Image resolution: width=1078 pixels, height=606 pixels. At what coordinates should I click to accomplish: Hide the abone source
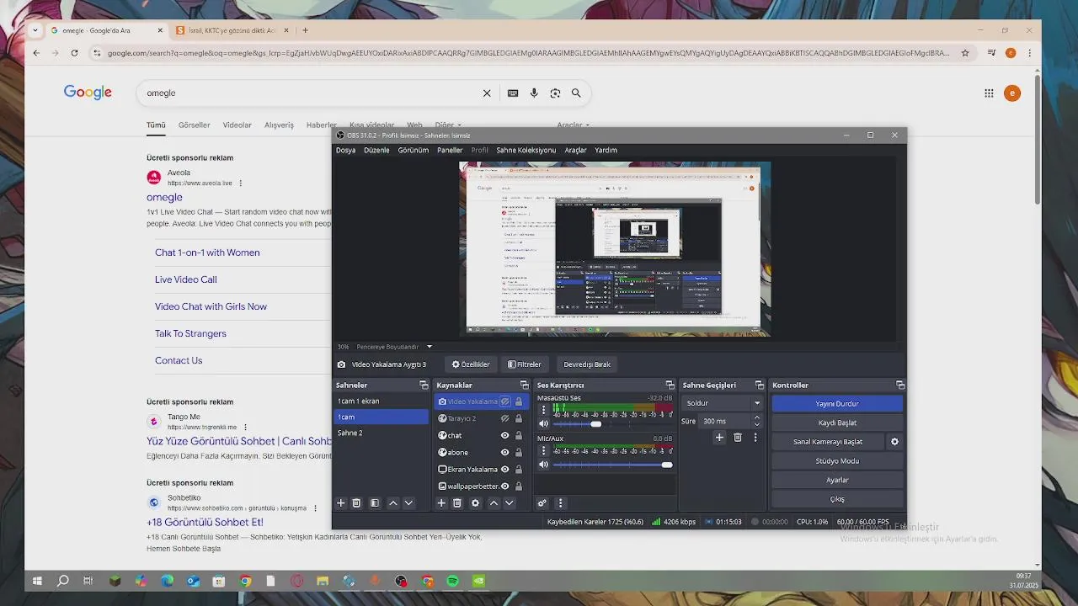pos(504,452)
